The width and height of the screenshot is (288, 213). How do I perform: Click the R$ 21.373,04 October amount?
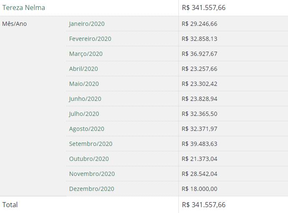200,159
